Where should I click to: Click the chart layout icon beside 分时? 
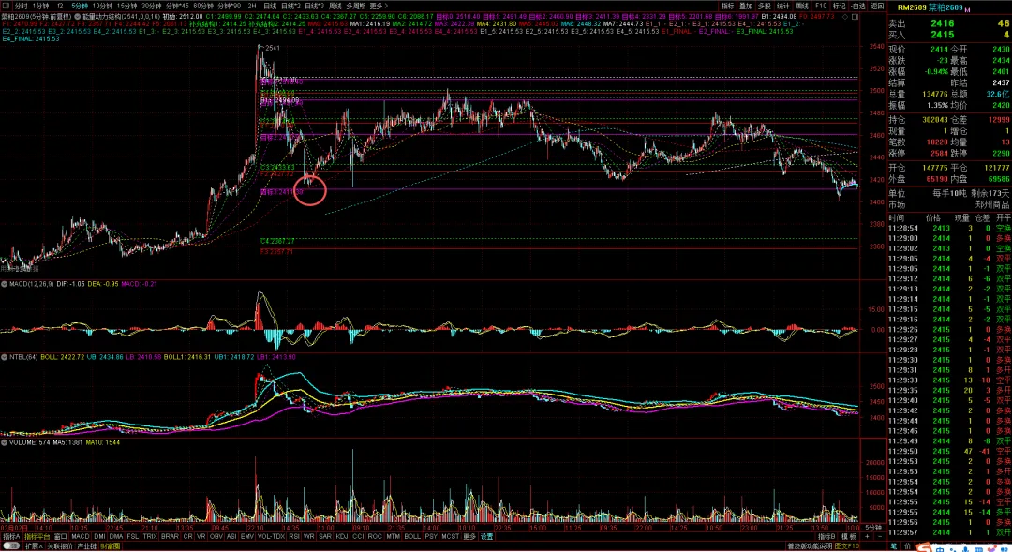click(6, 6)
